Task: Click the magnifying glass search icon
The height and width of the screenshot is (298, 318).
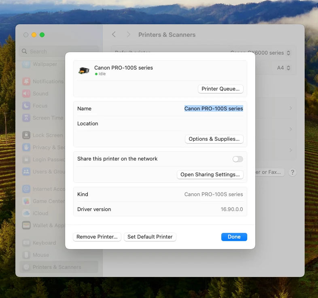Action: click(x=24, y=51)
